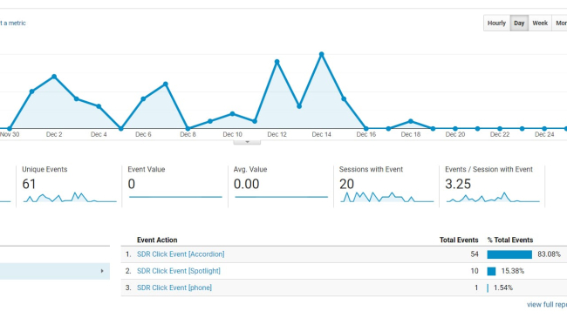Image resolution: width=567 pixels, height=318 pixels.
Task: Switch chart to Week view
Action: (540, 24)
